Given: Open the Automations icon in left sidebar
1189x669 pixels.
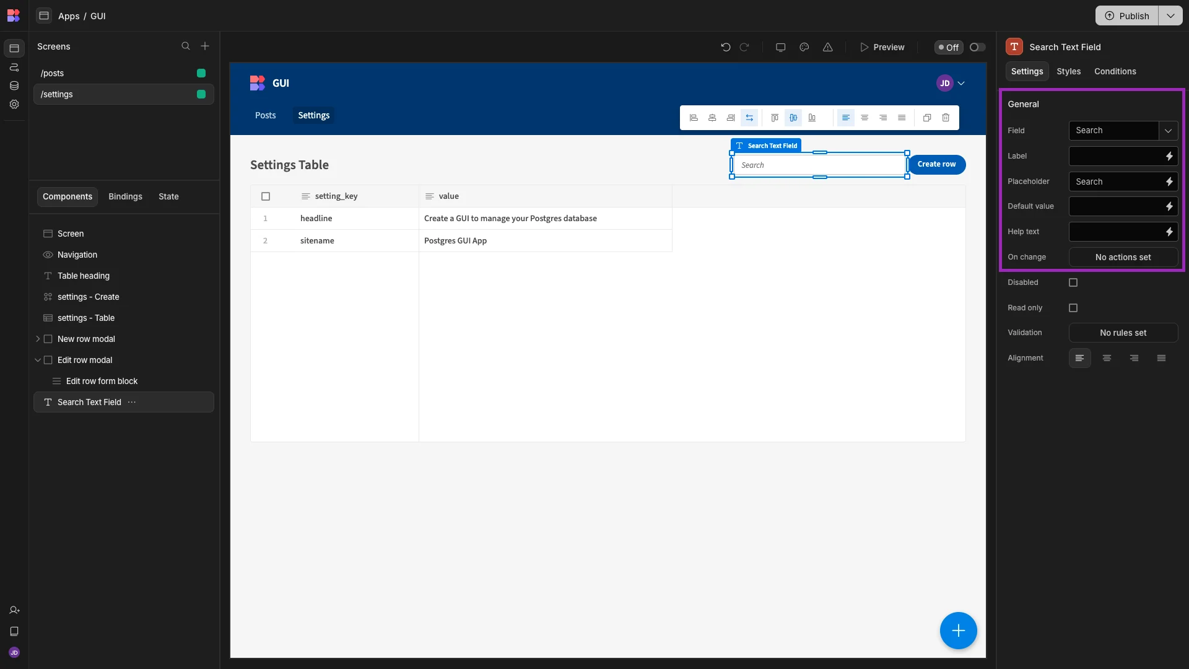Looking at the screenshot, I should click(14, 67).
